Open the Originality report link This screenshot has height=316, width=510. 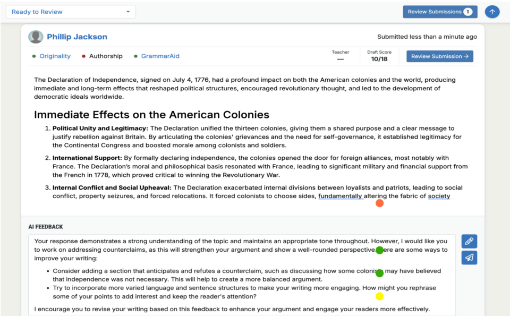pos(55,56)
